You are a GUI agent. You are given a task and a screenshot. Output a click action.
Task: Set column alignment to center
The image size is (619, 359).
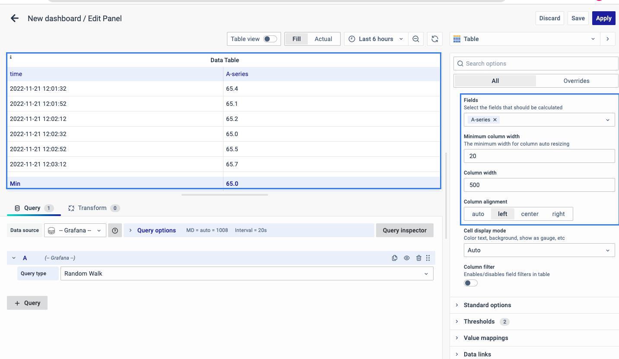[530, 214]
